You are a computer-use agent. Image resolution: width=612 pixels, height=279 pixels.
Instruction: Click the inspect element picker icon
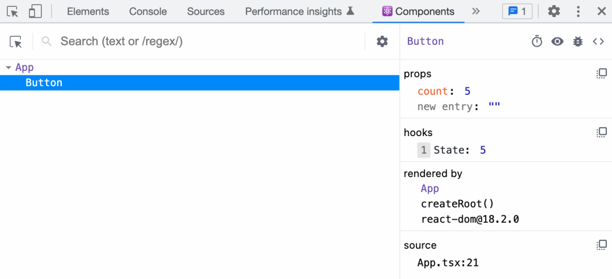pos(12,11)
